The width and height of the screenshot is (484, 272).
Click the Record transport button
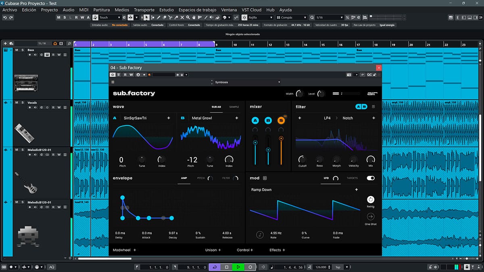[x=250, y=267]
